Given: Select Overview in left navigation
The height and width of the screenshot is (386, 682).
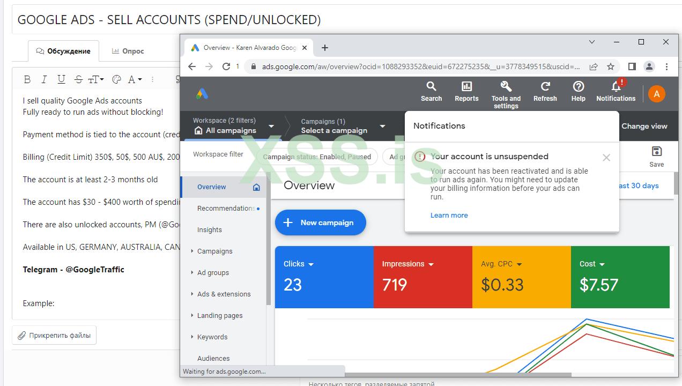Looking at the screenshot, I should click(x=224, y=187).
